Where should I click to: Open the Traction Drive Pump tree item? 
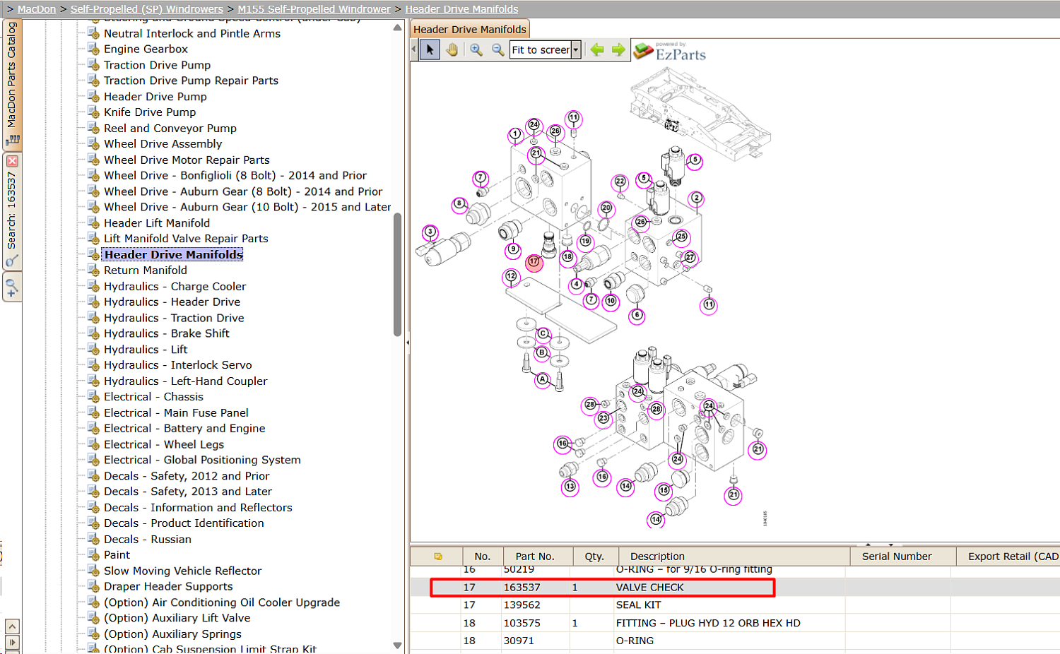point(157,65)
